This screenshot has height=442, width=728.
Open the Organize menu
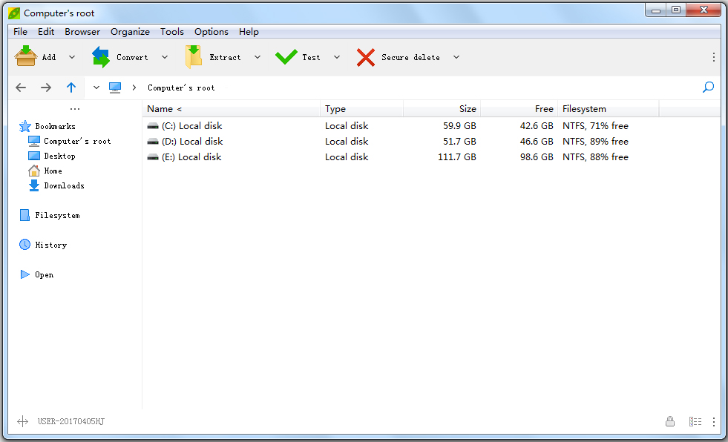130,32
